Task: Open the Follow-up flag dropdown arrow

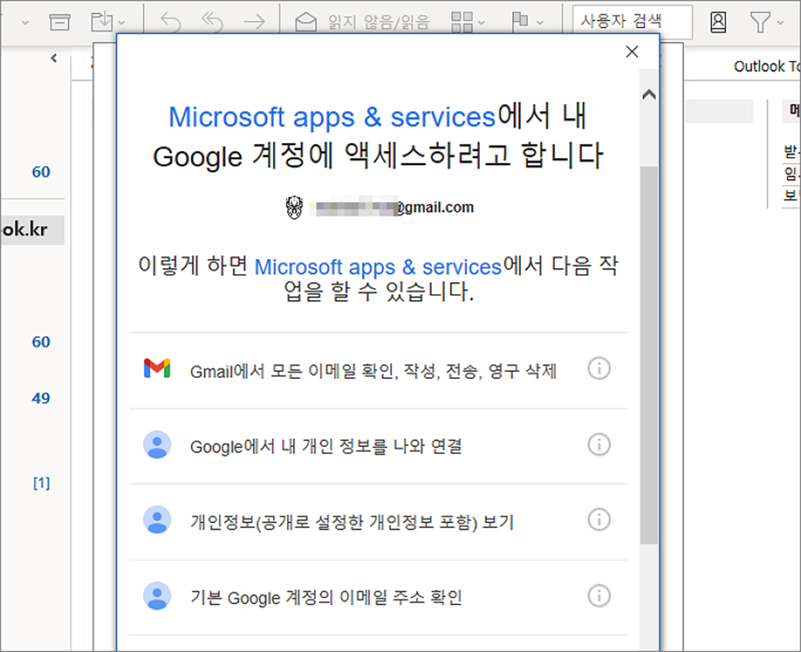Action: (x=540, y=23)
